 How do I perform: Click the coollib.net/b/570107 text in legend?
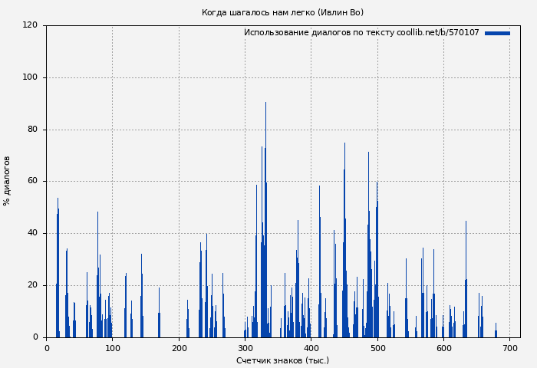438,33
